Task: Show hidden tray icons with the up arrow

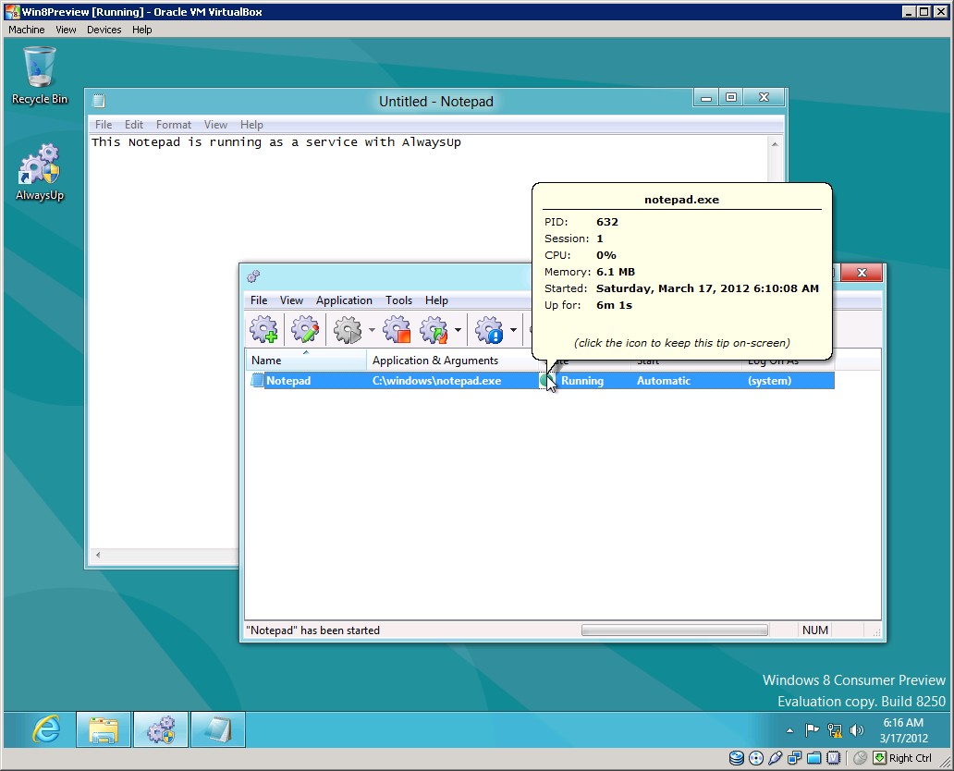Action: 789,730
